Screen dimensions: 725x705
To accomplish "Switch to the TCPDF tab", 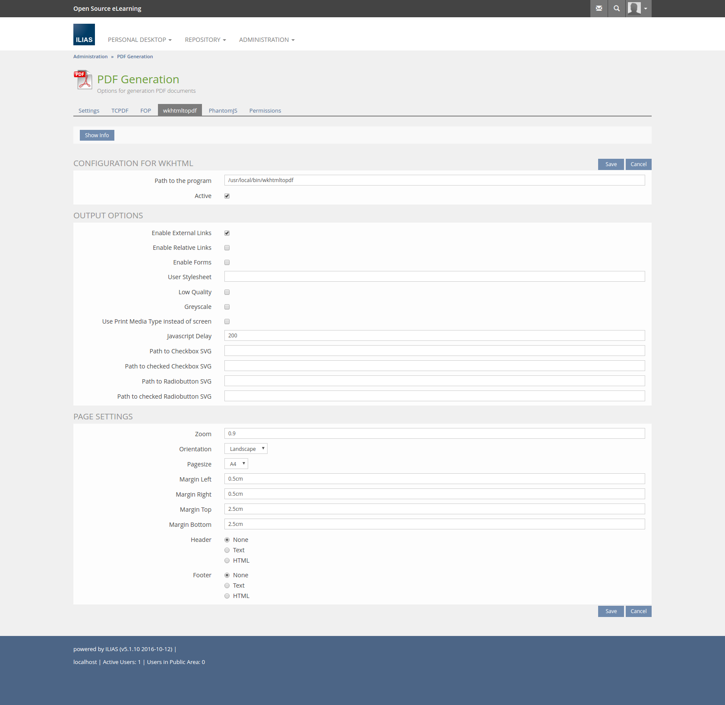I will click(120, 110).
